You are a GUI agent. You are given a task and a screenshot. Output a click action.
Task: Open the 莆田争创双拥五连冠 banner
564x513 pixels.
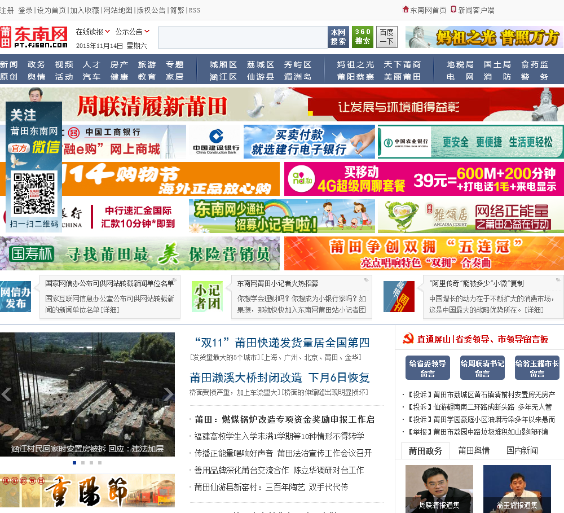tap(424, 253)
